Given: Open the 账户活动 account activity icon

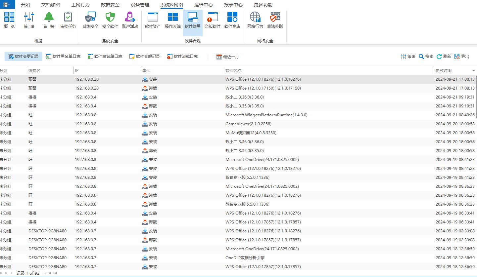Looking at the screenshot, I should pos(130,20).
